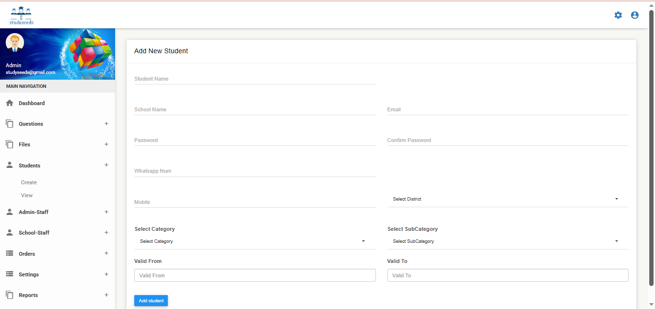
Task: Click the Admin-Staff person icon
Action: pyautogui.click(x=10, y=212)
